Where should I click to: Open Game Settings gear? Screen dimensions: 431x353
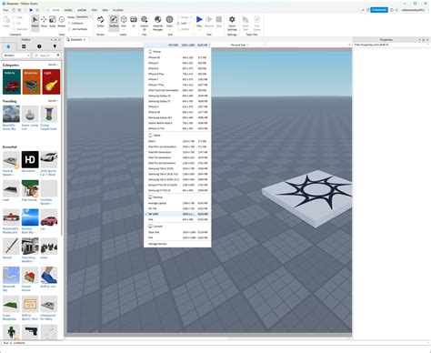pyautogui.click(x=232, y=23)
